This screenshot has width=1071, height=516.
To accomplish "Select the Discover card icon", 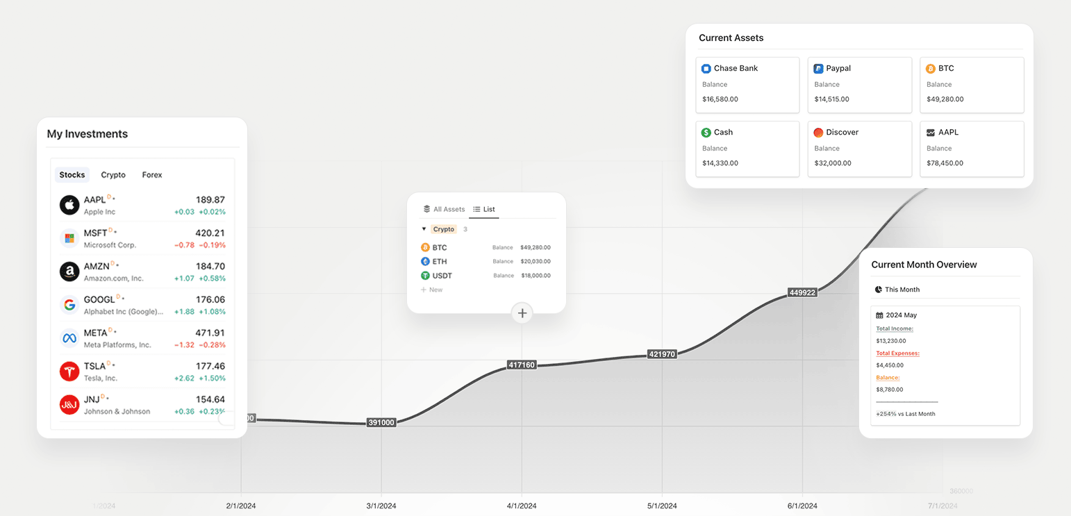I will (x=818, y=132).
